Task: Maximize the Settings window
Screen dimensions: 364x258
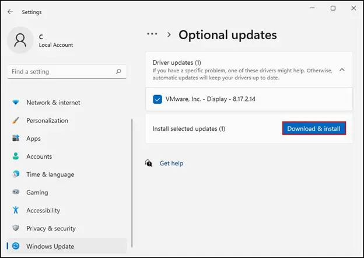Action: (x=333, y=8)
